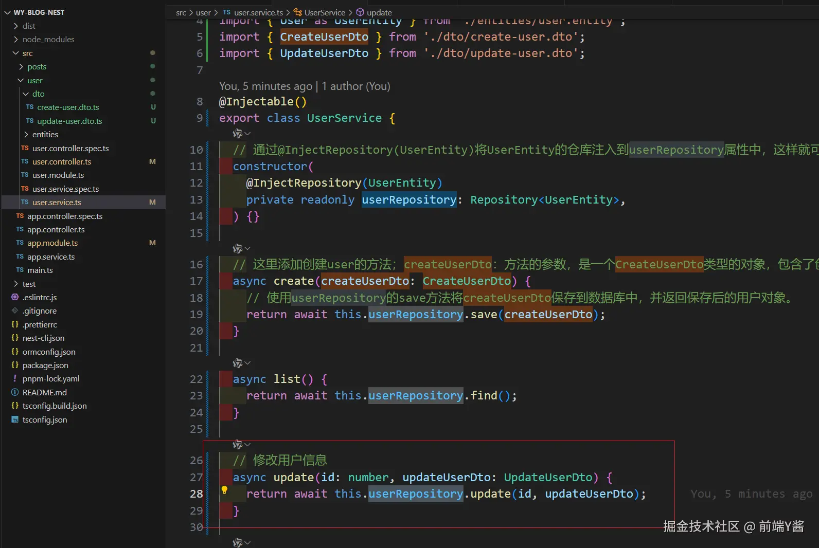The image size is (819, 548).
Task: Click the M badge next to app.module.ts
Action: pos(152,243)
